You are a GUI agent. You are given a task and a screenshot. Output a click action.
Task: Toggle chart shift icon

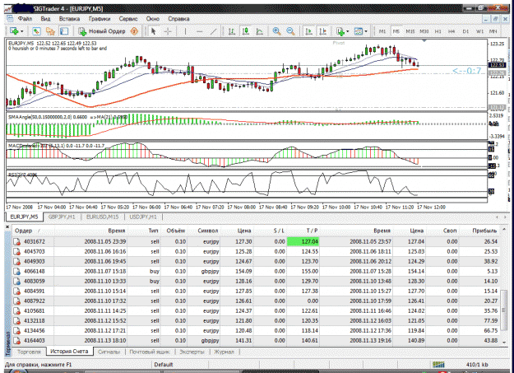pos(323,31)
